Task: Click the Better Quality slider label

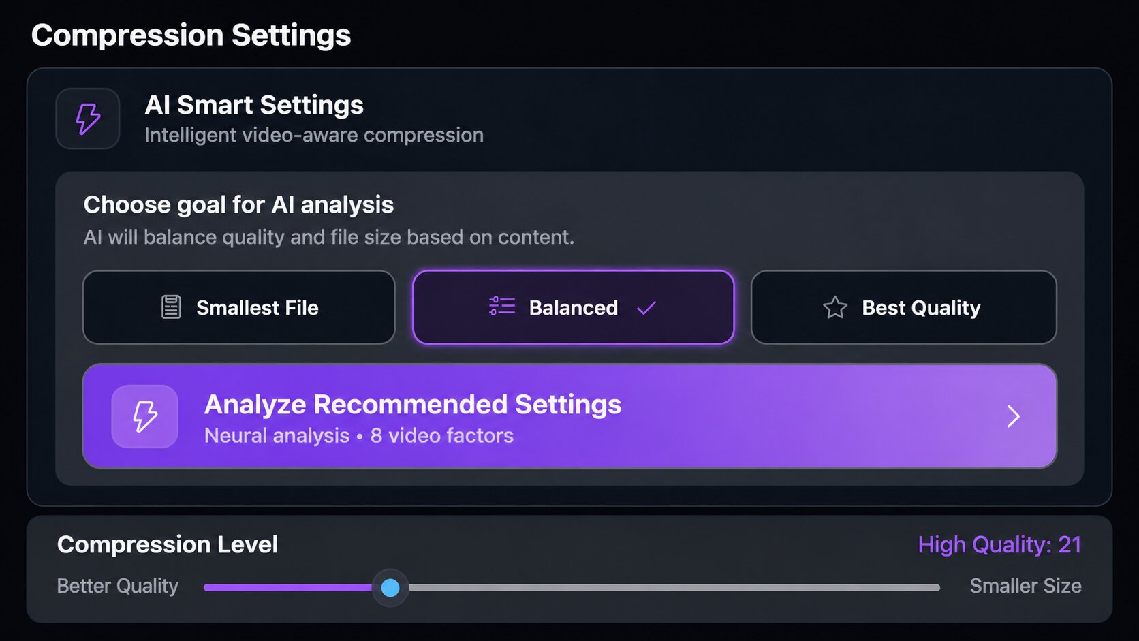Action: [x=118, y=586]
